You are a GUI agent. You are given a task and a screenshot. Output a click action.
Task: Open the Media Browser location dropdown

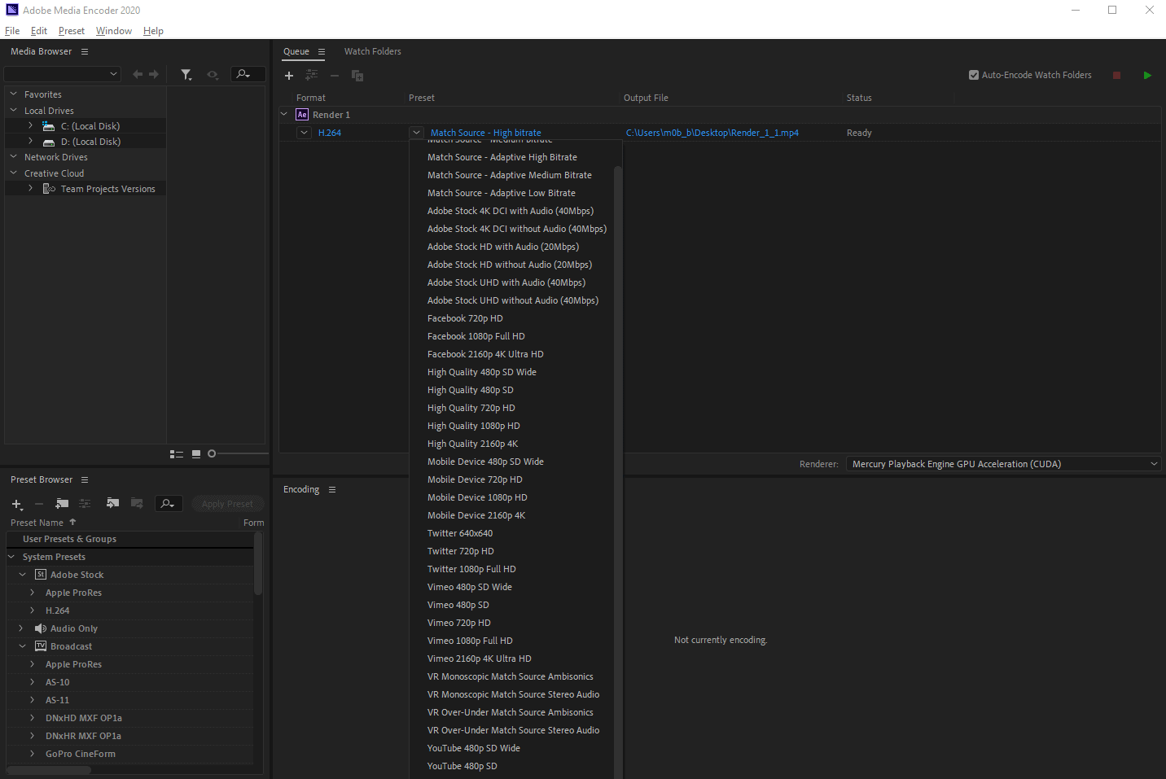(x=63, y=74)
